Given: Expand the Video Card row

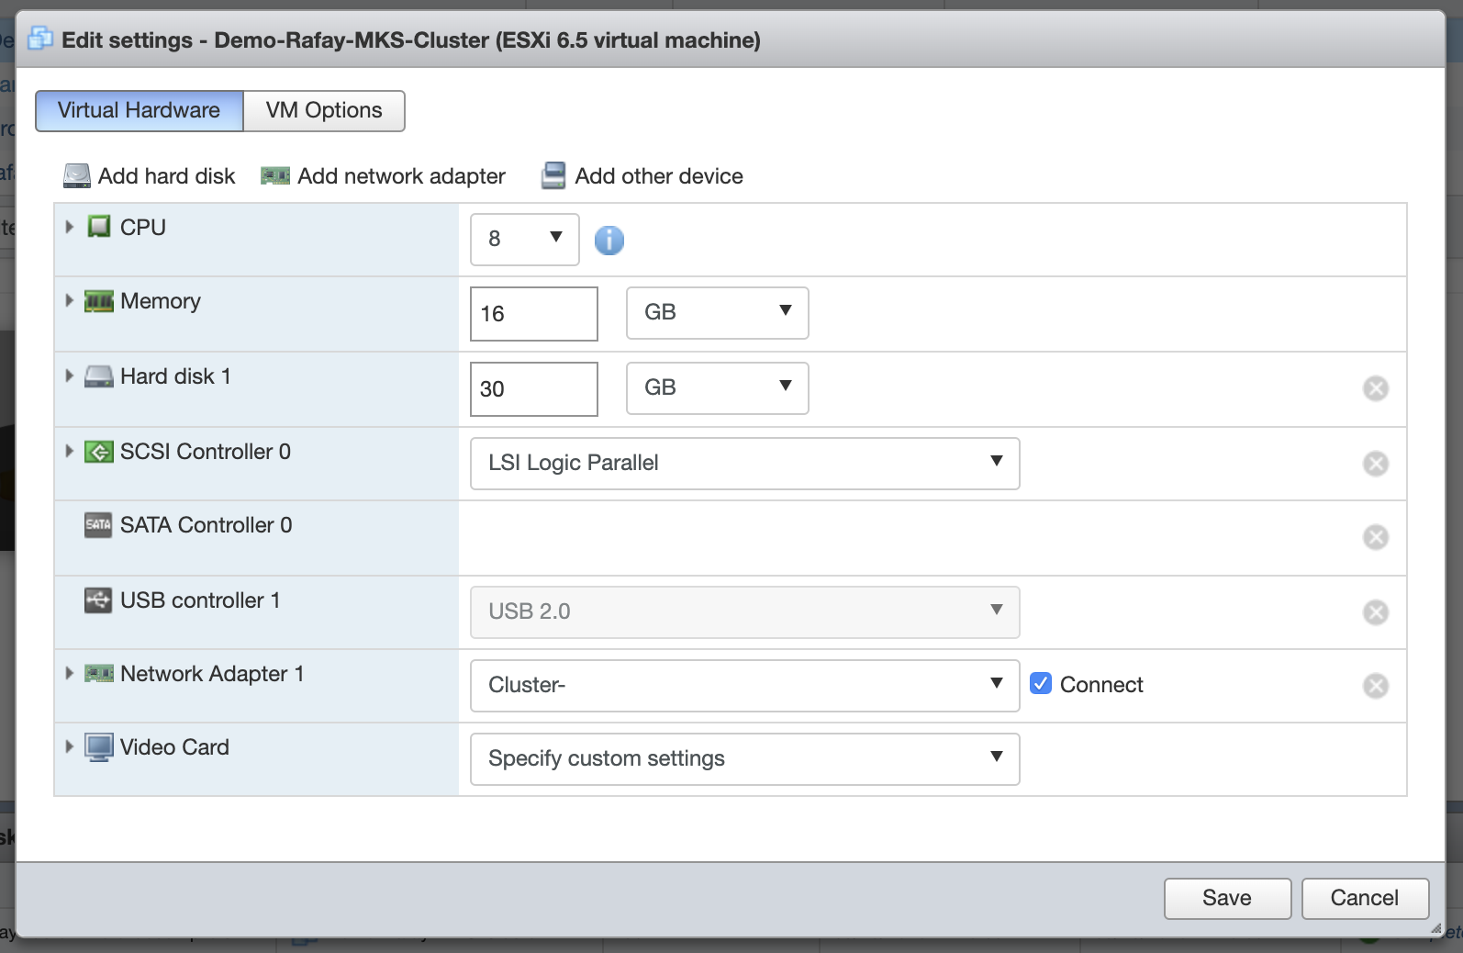Looking at the screenshot, I should [x=69, y=746].
